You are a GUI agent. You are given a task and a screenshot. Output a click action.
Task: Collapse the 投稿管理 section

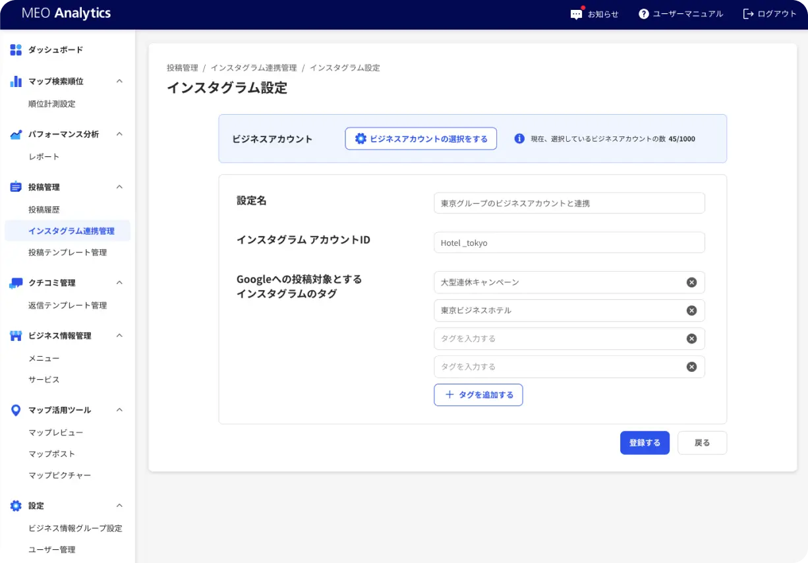point(119,187)
